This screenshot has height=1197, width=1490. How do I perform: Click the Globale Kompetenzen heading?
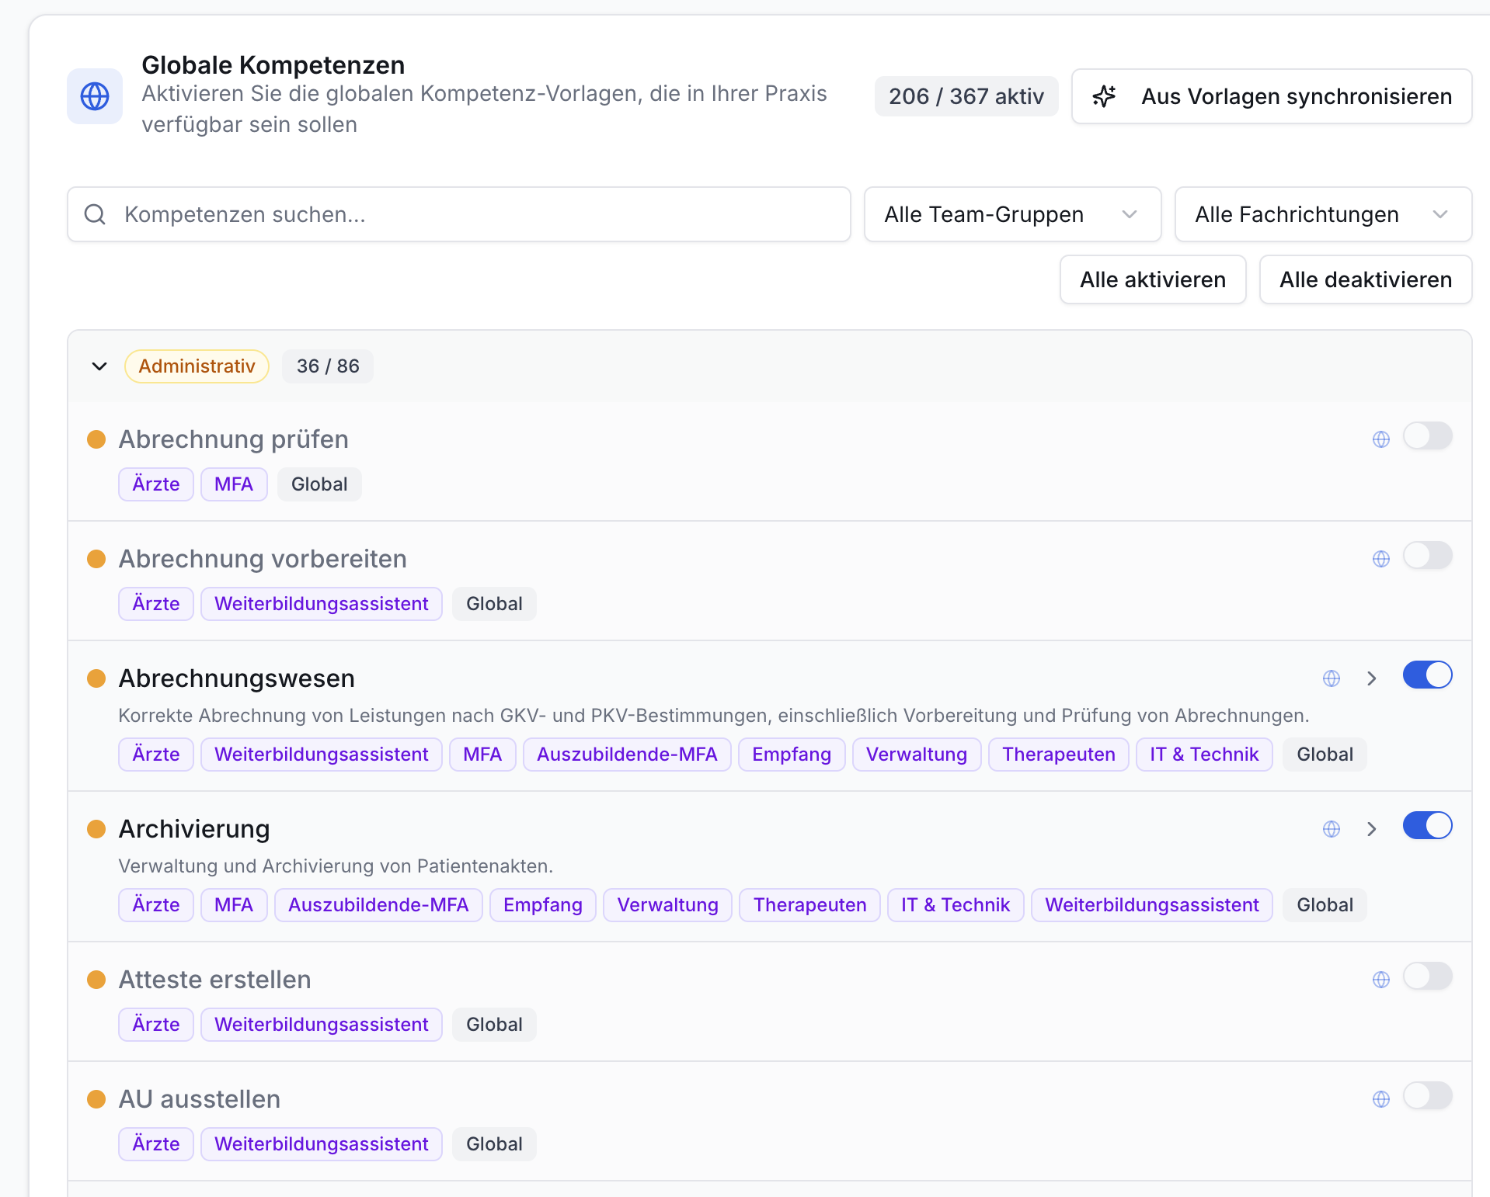(x=273, y=65)
